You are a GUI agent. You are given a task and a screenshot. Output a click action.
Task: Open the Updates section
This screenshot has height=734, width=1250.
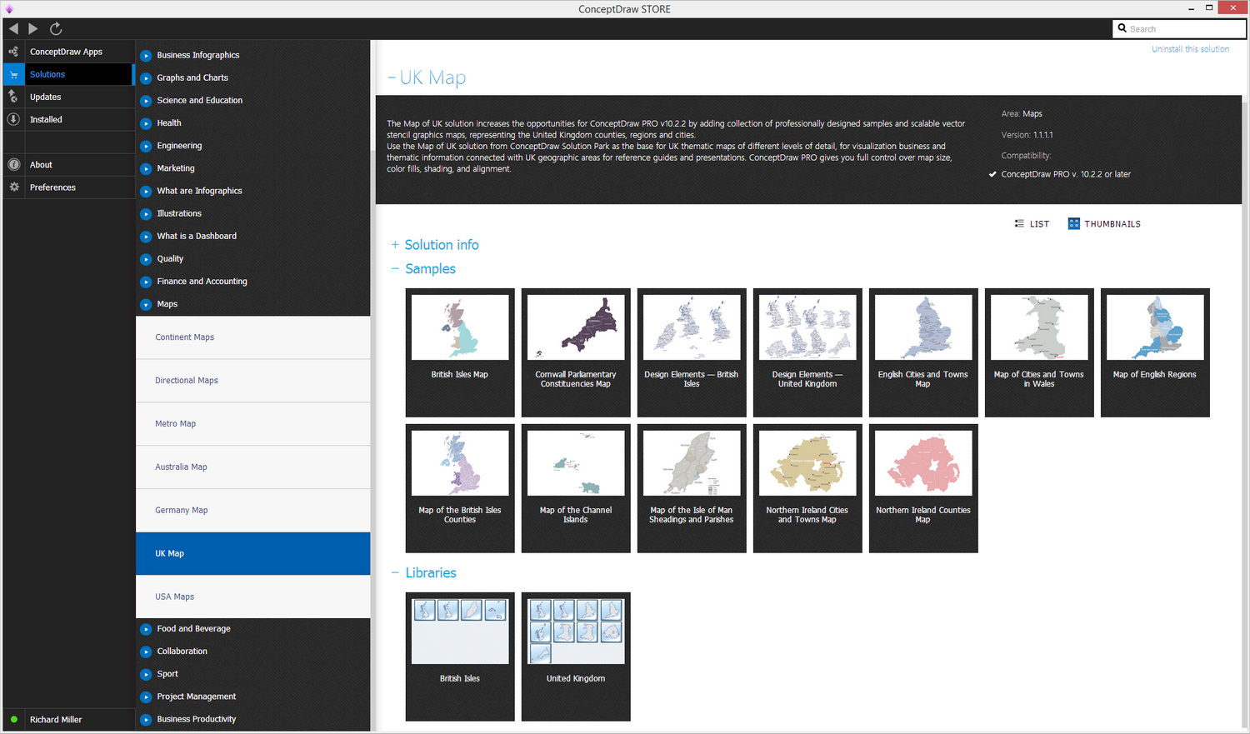(68, 97)
